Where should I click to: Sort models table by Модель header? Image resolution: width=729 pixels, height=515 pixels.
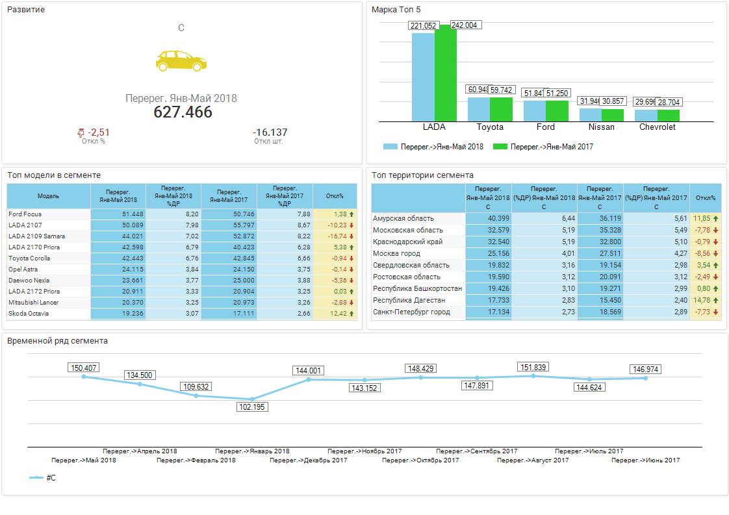tap(49, 195)
